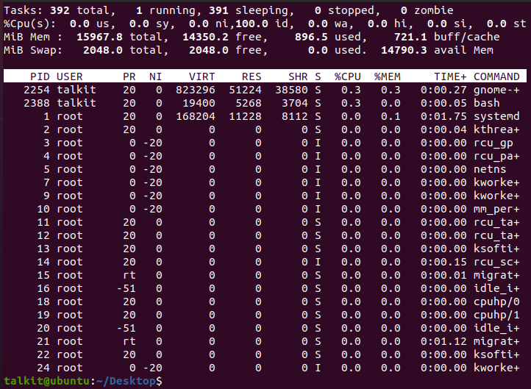Click the VIRT column header
531x389 pixels.
point(202,76)
